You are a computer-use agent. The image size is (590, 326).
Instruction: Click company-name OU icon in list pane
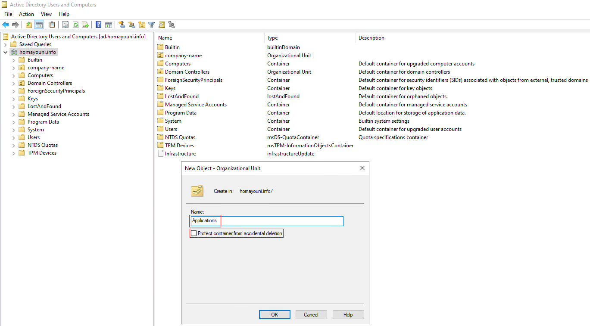(161, 56)
